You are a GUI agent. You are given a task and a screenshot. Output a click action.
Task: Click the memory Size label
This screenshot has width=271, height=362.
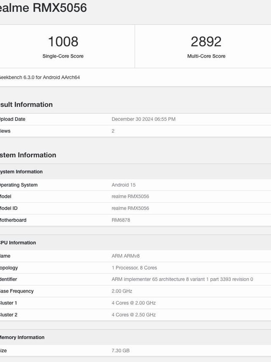(3, 351)
